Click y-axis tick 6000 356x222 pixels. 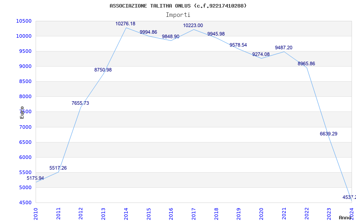pos(25,158)
